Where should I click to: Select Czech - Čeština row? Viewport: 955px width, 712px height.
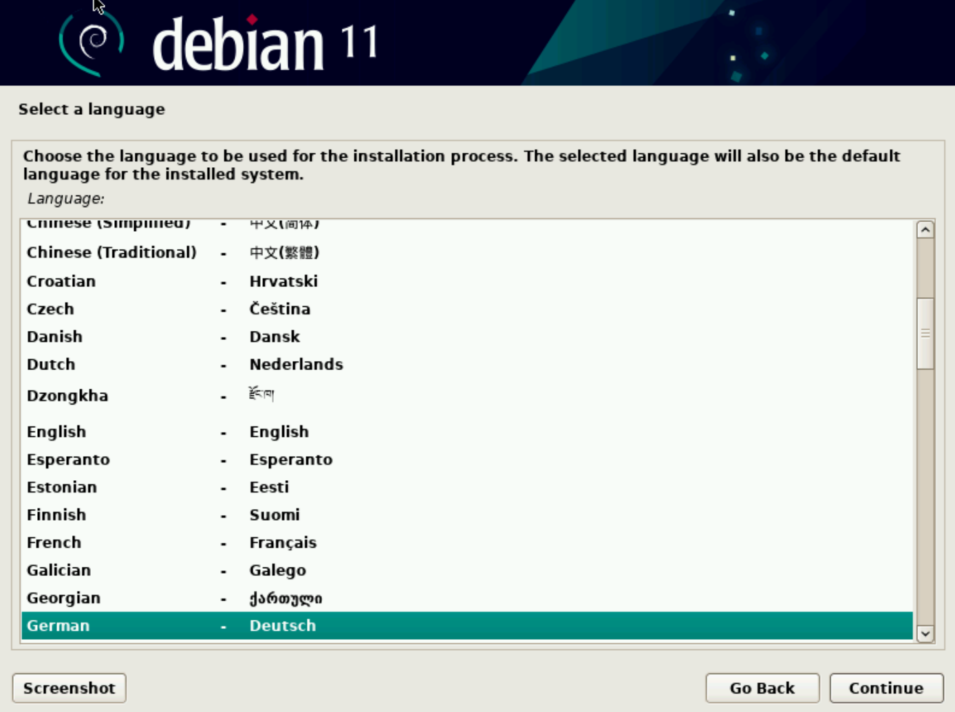pos(467,309)
